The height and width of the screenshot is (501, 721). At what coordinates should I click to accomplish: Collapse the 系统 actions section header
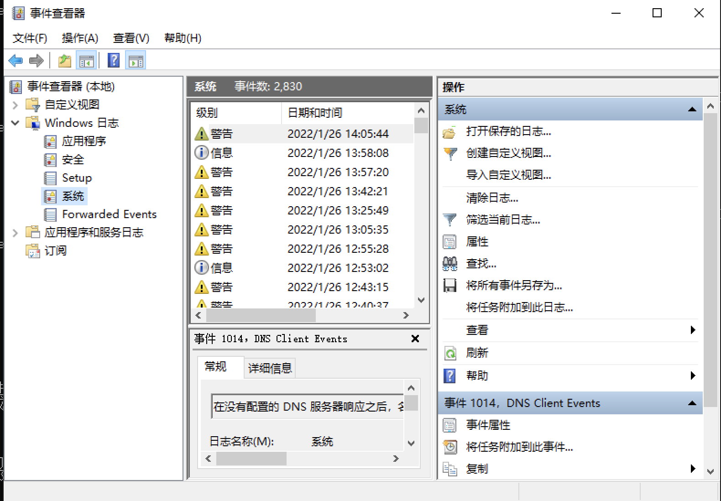coord(692,110)
